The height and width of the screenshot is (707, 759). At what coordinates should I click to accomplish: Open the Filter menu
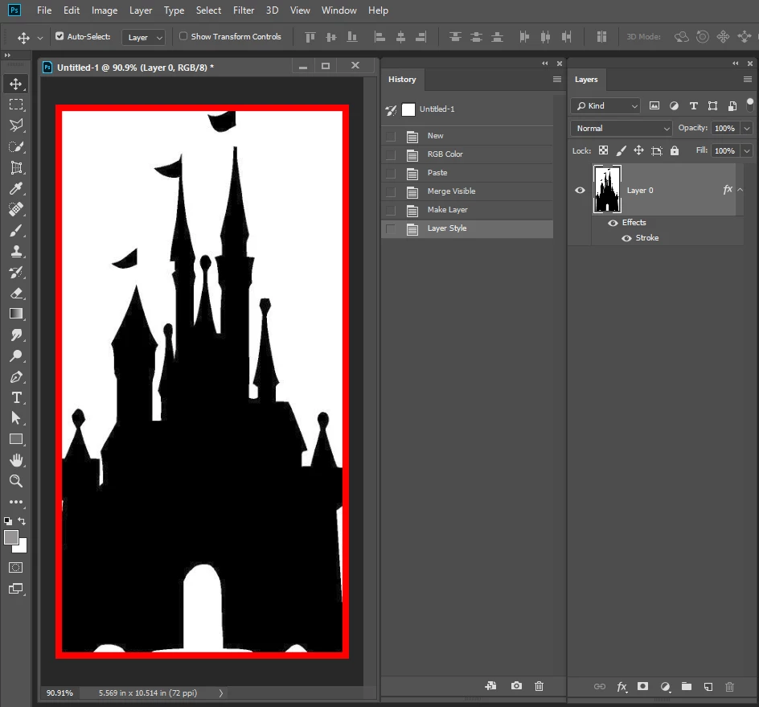click(244, 10)
